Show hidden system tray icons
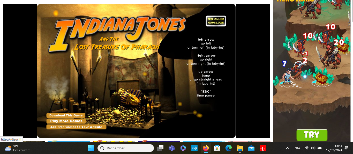Viewport: 353px width, 154px height. pyautogui.click(x=287, y=148)
